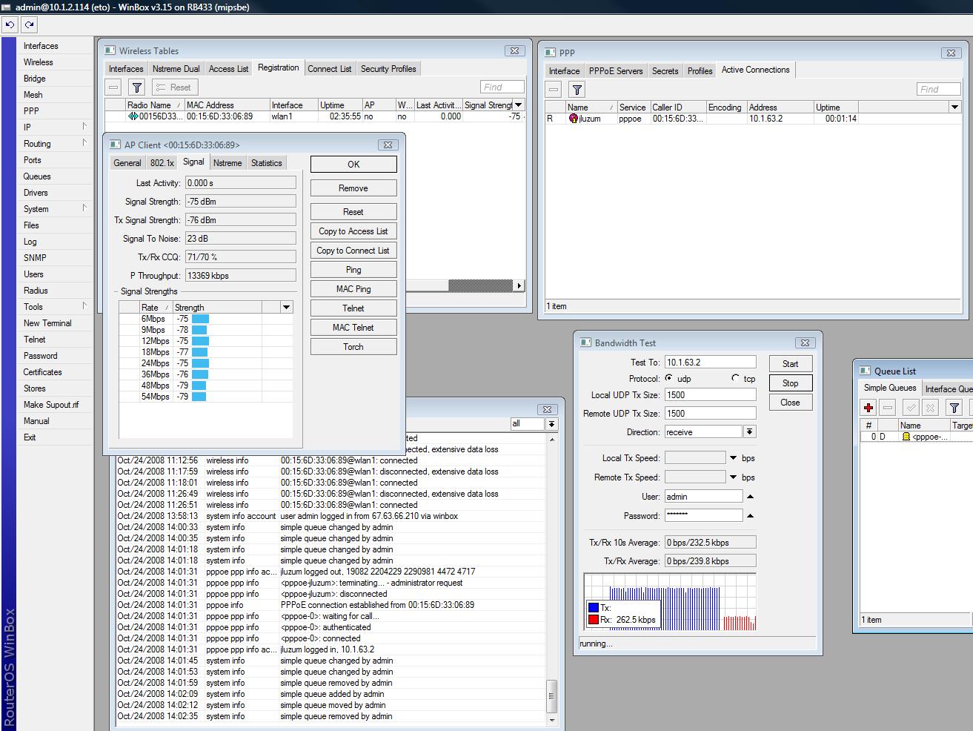Click the Reset button in Wireless Tables
The image size is (973, 731).
pyautogui.click(x=174, y=87)
